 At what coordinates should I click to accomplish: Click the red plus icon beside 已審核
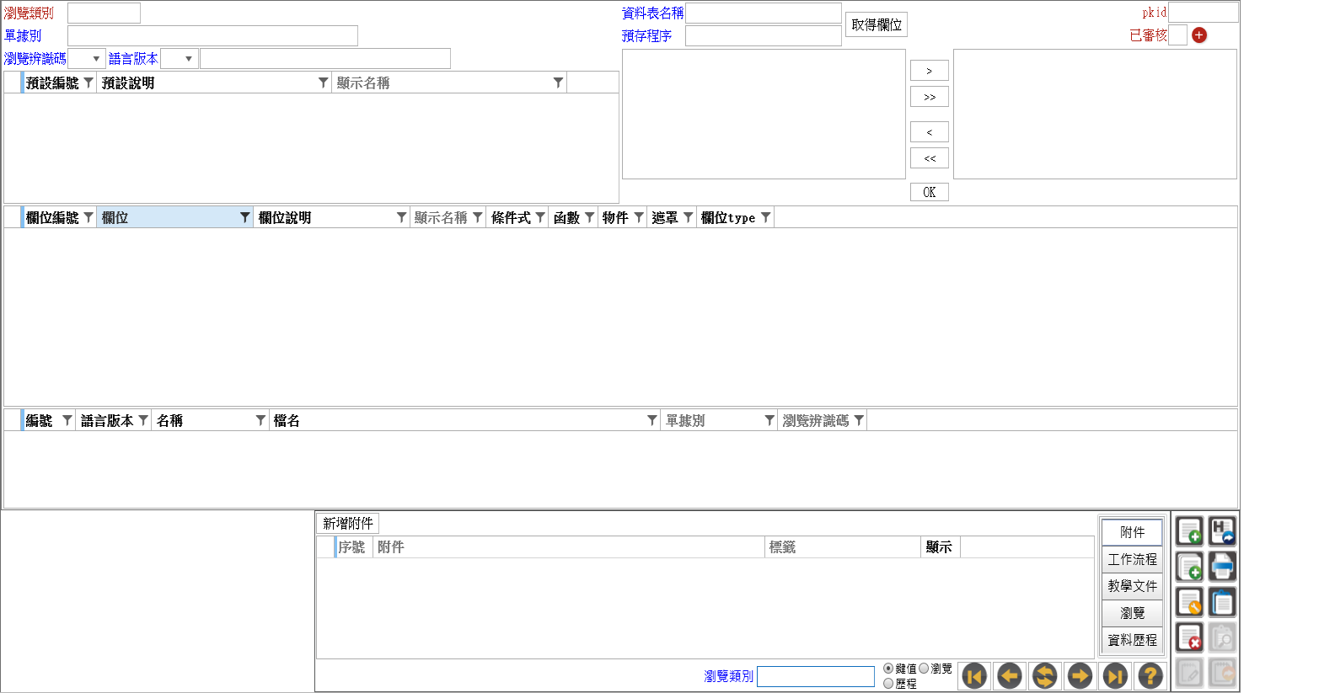coord(1199,35)
